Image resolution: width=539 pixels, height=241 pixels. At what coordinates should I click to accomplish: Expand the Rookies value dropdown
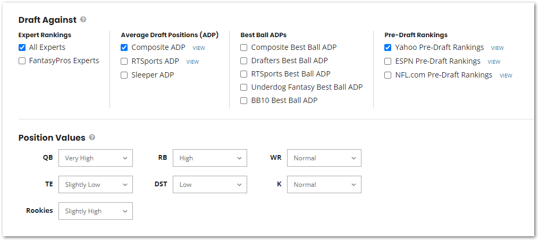pos(96,211)
